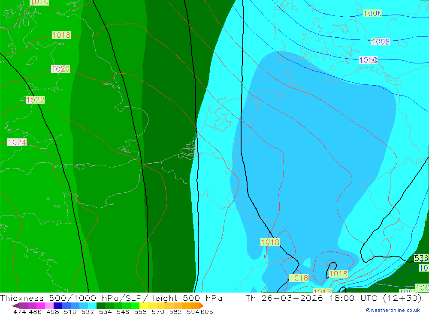Click the 1010 blue isobar label
Viewport: 429px width, 314px height.
(368, 60)
